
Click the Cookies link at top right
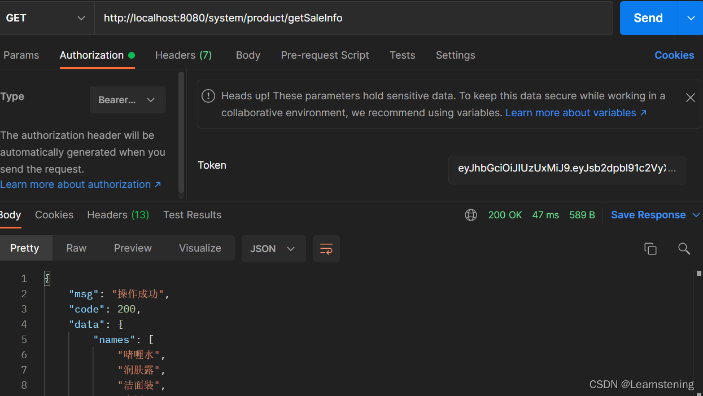674,55
